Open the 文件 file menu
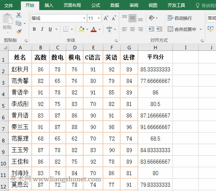Image resolution: width=216 pixels, height=191 pixels. click(9, 5)
